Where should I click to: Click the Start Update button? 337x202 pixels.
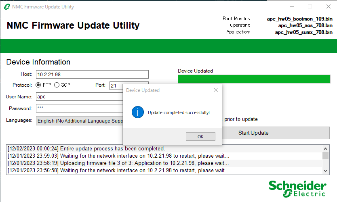pyautogui.click(x=276, y=133)
